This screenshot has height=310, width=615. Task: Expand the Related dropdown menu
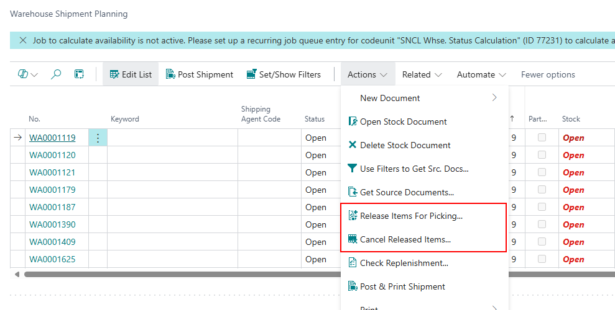422,74
